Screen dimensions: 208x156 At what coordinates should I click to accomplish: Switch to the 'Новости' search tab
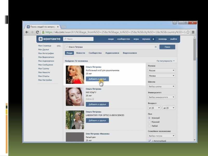[81, 53]
